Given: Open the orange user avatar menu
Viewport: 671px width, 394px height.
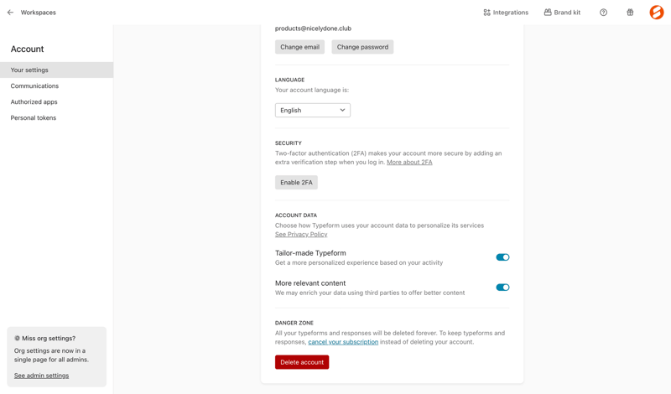Looking at the screenshot, I should [657, 13].
